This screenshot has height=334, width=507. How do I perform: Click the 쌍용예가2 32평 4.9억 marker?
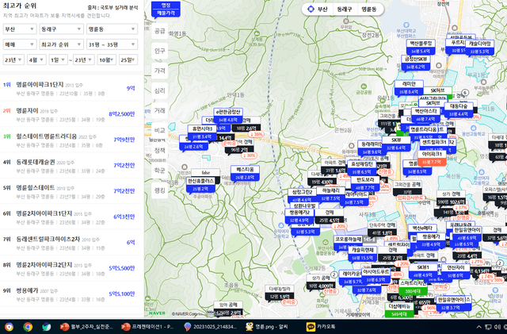299,217
